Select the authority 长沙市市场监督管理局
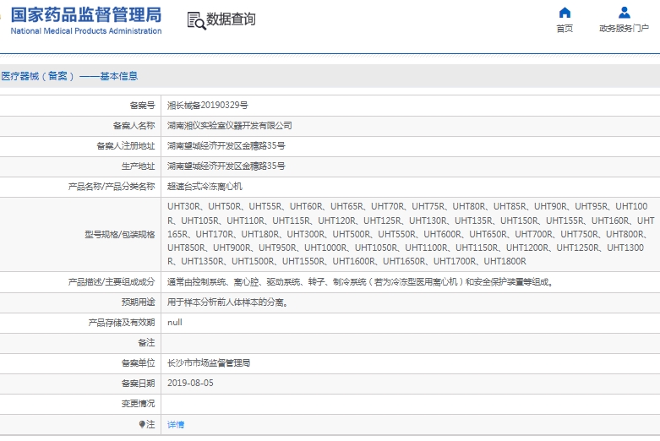The height and width of the screenshot is (441, 660). tap(209, 362)
